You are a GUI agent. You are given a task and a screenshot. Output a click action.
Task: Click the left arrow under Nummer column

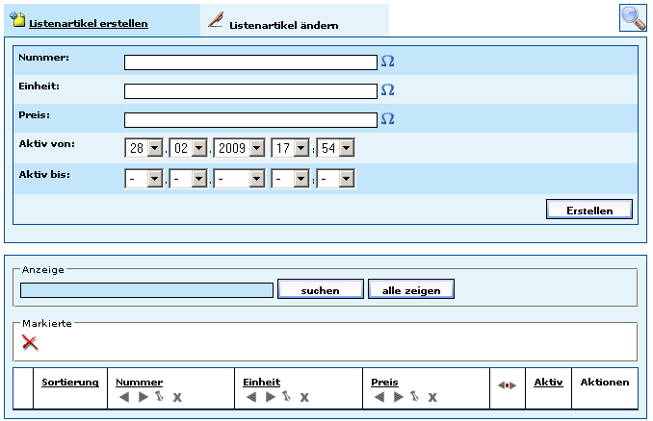point(123,397)
